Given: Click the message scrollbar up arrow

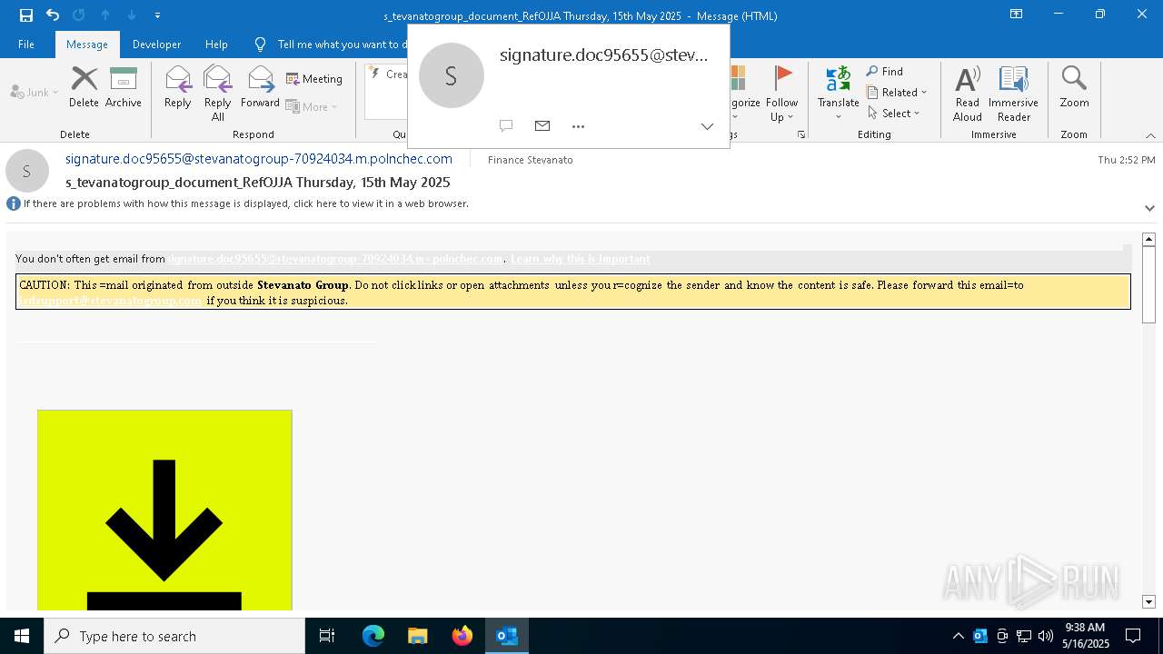Looking at the screenshot, I should pos(1148,240).
